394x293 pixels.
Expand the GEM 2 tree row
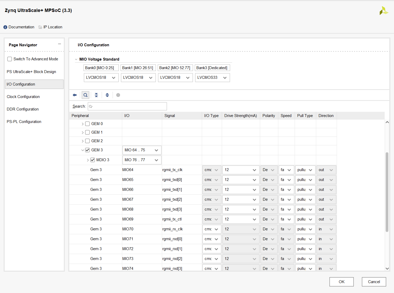click(x=82, y=141)
